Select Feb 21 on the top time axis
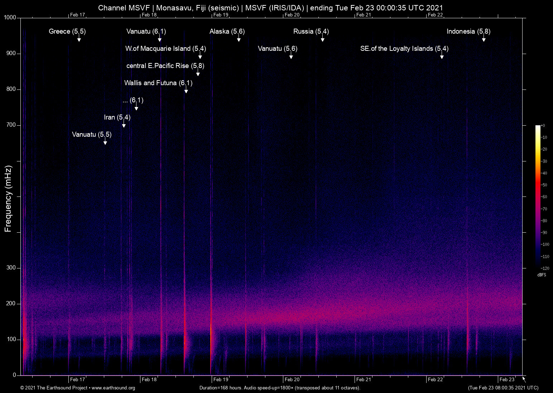The width and height of the screenshot is (553, 393). (x=364, y=15)
